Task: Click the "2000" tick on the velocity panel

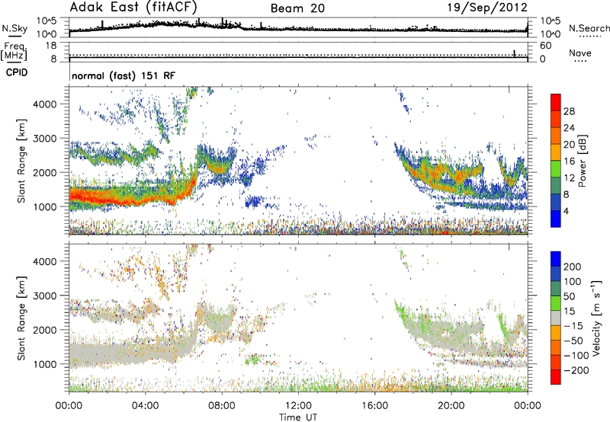Action: click(45, 330)
